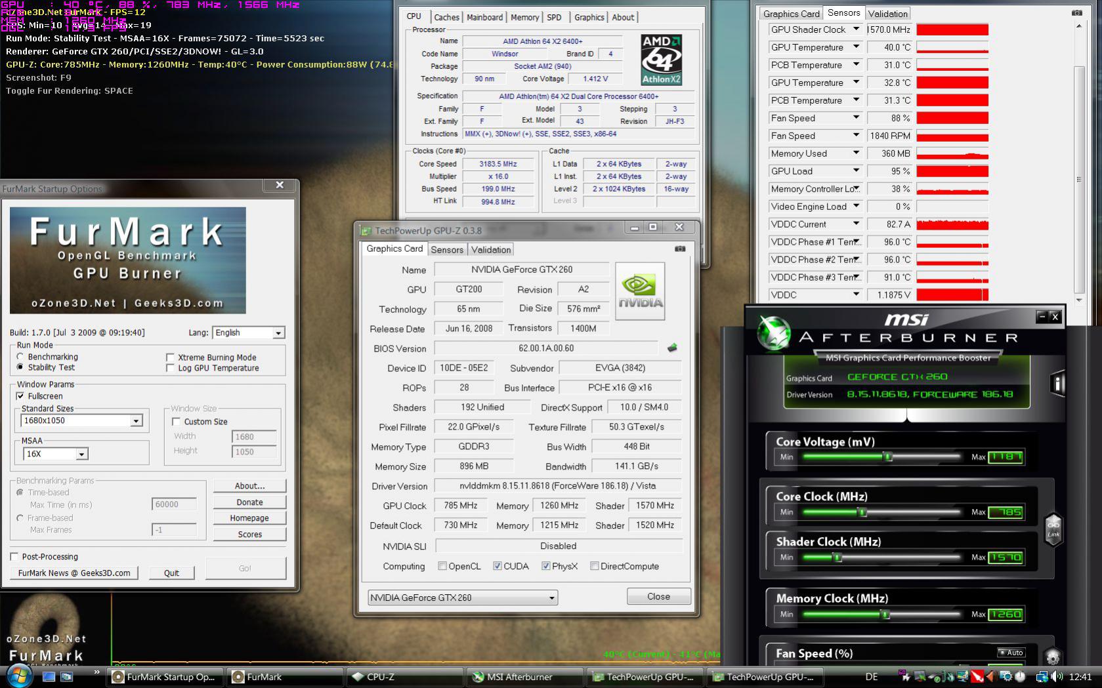Enable Log GPU Temperature checkbox
This screenshot has width=1102, height=688.
[x=170, y=368]
